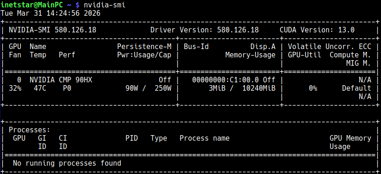Screen dimensions: 381x174
Task: Click the performance state P0
Action: coord(67,88)
